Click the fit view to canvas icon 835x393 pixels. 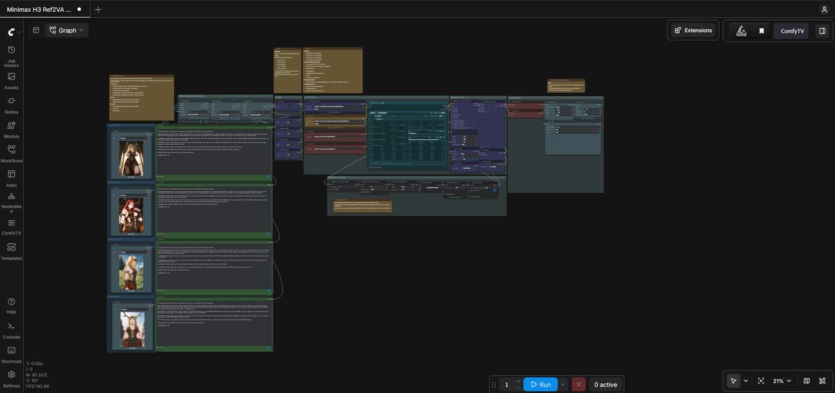761,381
